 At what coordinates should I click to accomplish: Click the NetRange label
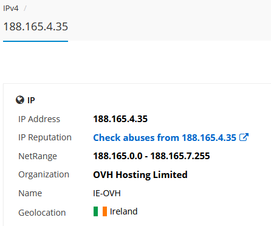[38, 156]
